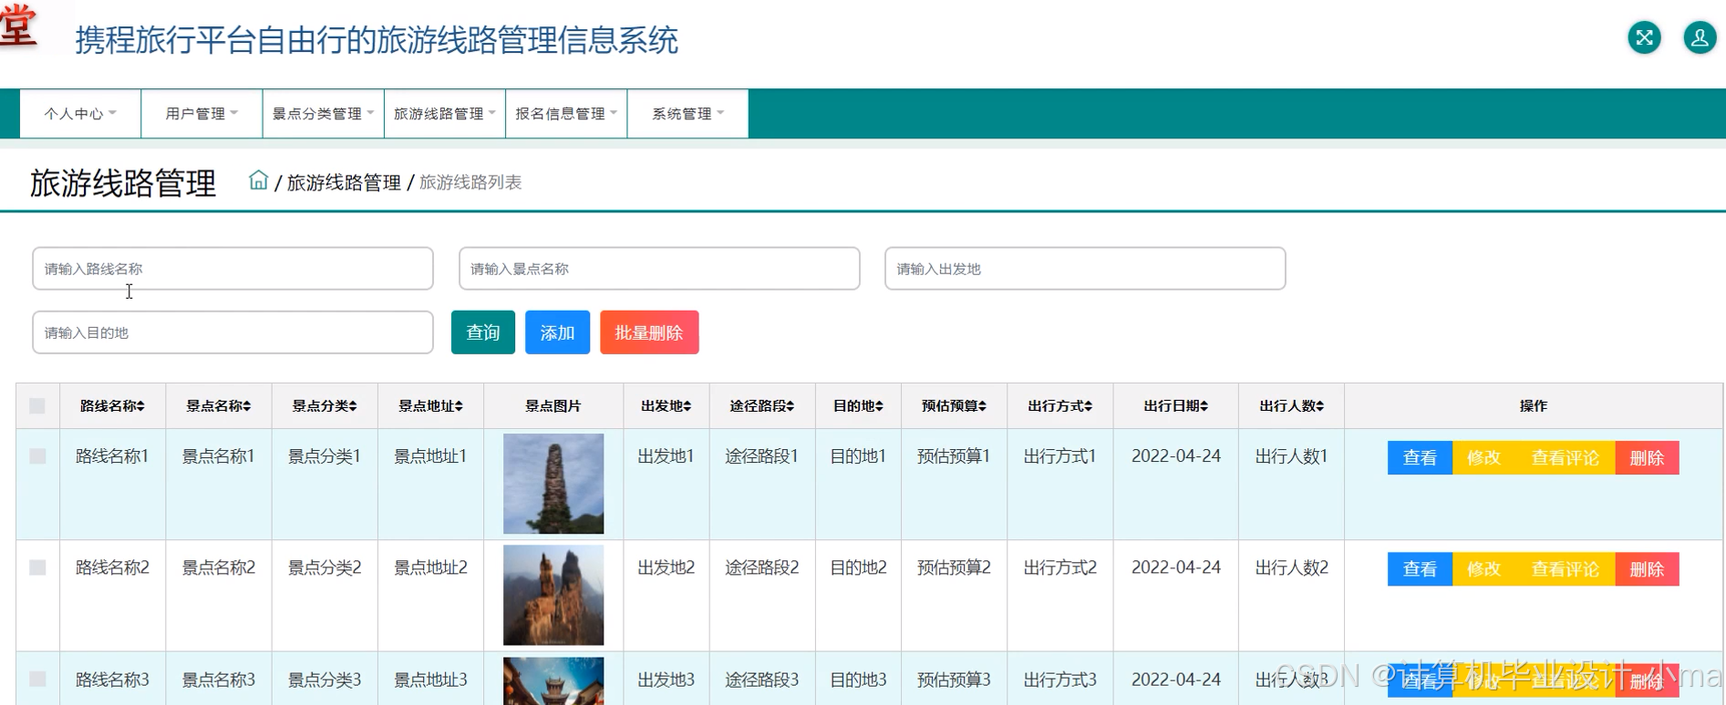The image size is (1726, 705).
Task: Click the home icon in breadcrumb
Action: [x=258, y=180]
